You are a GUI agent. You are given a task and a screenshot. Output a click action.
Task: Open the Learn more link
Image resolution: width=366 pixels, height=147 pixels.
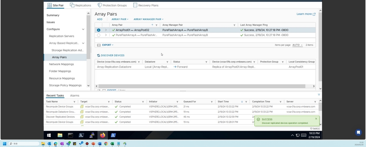[x=304, y=14]
